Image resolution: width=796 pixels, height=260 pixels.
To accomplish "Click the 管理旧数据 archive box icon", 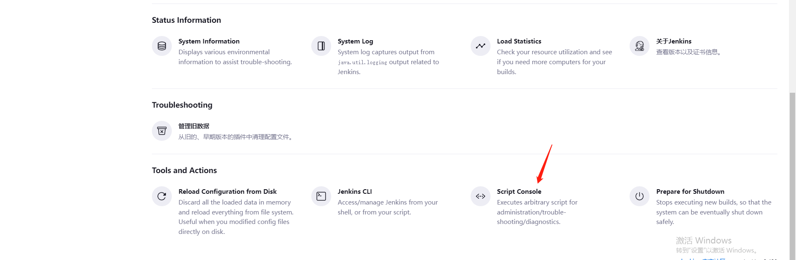I will pyautogui.click(x=162, y=131).
